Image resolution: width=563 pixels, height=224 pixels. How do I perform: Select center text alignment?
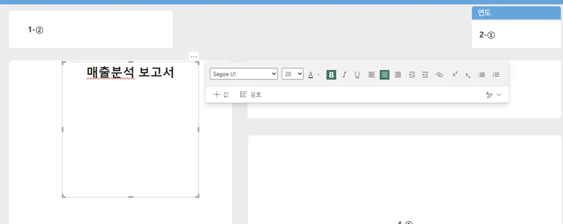pos(385,75)
